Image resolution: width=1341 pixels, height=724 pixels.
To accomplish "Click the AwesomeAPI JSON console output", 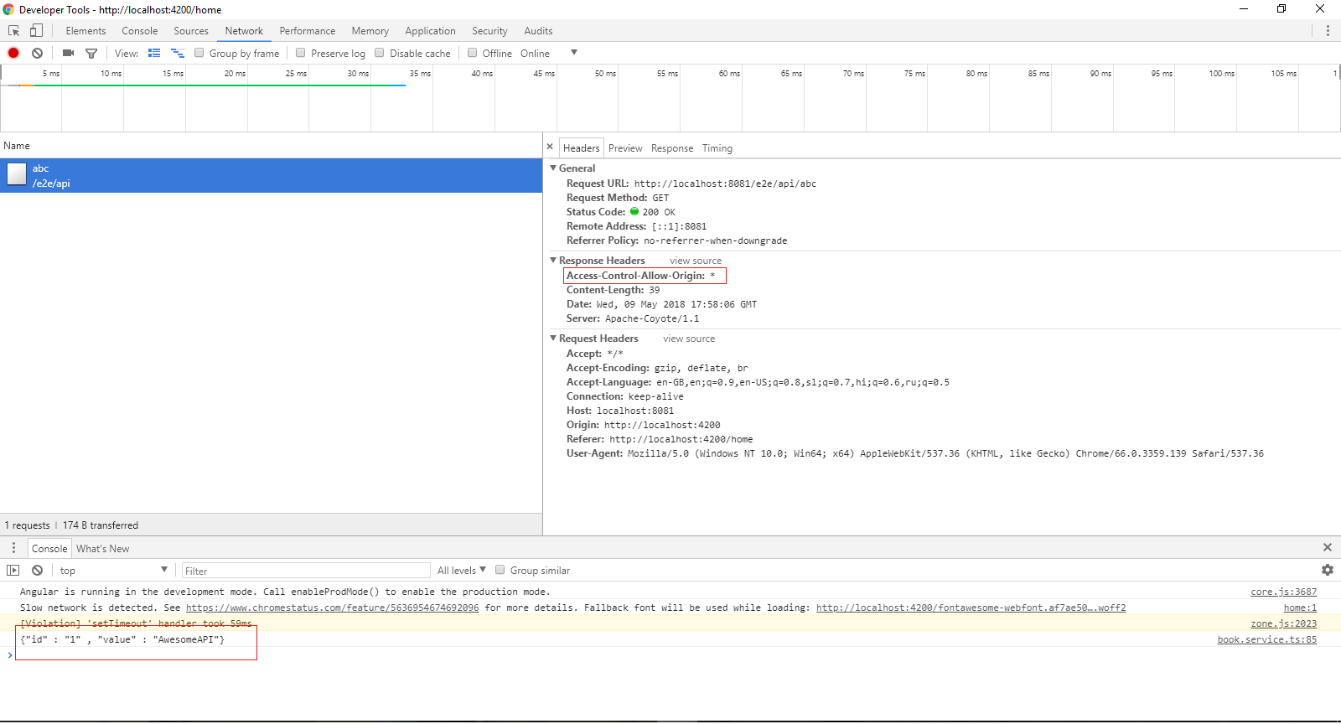I will click(x=122, y=639).
